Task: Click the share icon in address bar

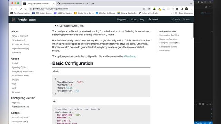Action: (x=144, y=9)
